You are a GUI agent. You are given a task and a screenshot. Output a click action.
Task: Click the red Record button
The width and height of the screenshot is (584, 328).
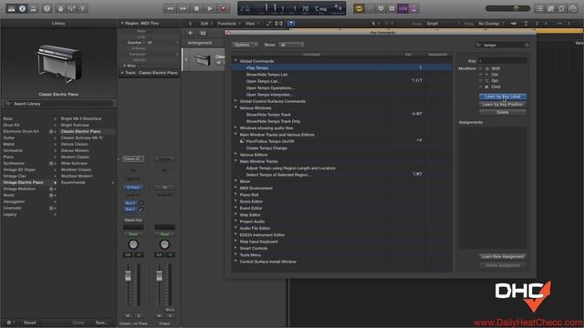[224, 8]
